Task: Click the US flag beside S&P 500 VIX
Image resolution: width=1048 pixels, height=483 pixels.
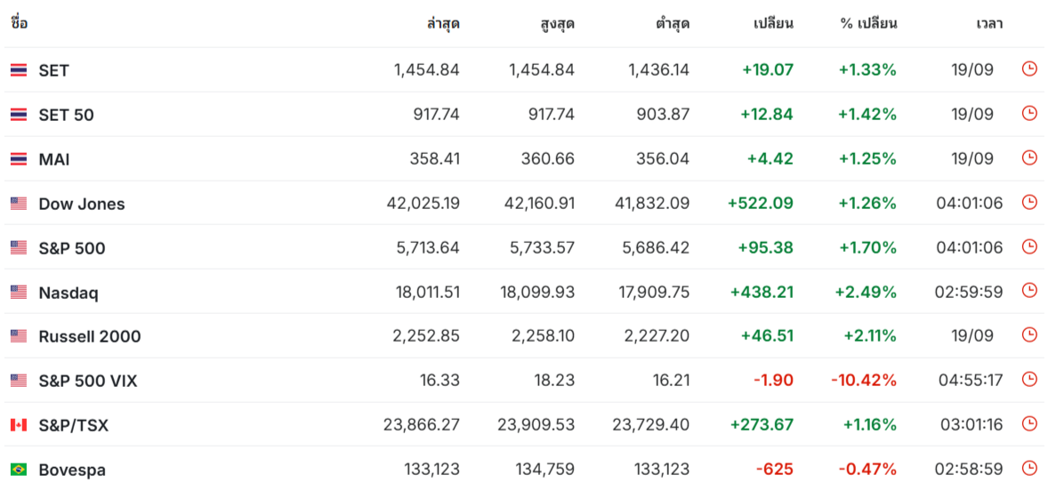Action: pos(19,381)
